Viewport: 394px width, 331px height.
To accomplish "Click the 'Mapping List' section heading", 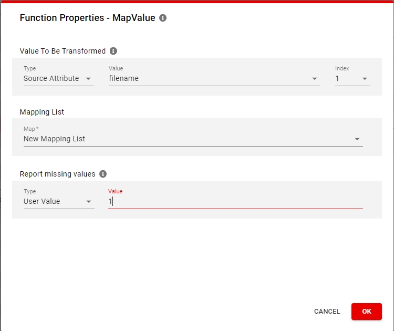I will (x=42, y=112).
